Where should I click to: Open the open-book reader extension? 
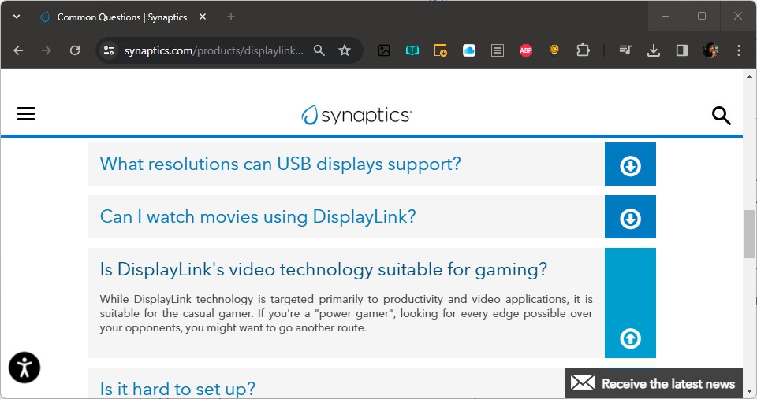tap(412, 50)
